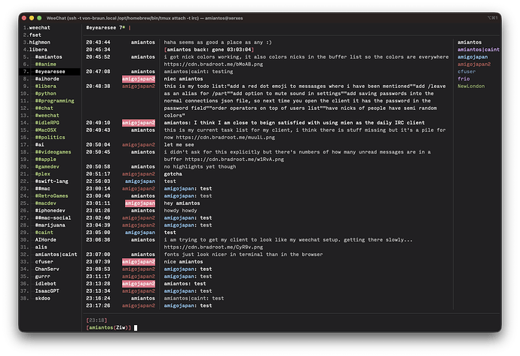Select ##programming channel

[x=55, y=101]
